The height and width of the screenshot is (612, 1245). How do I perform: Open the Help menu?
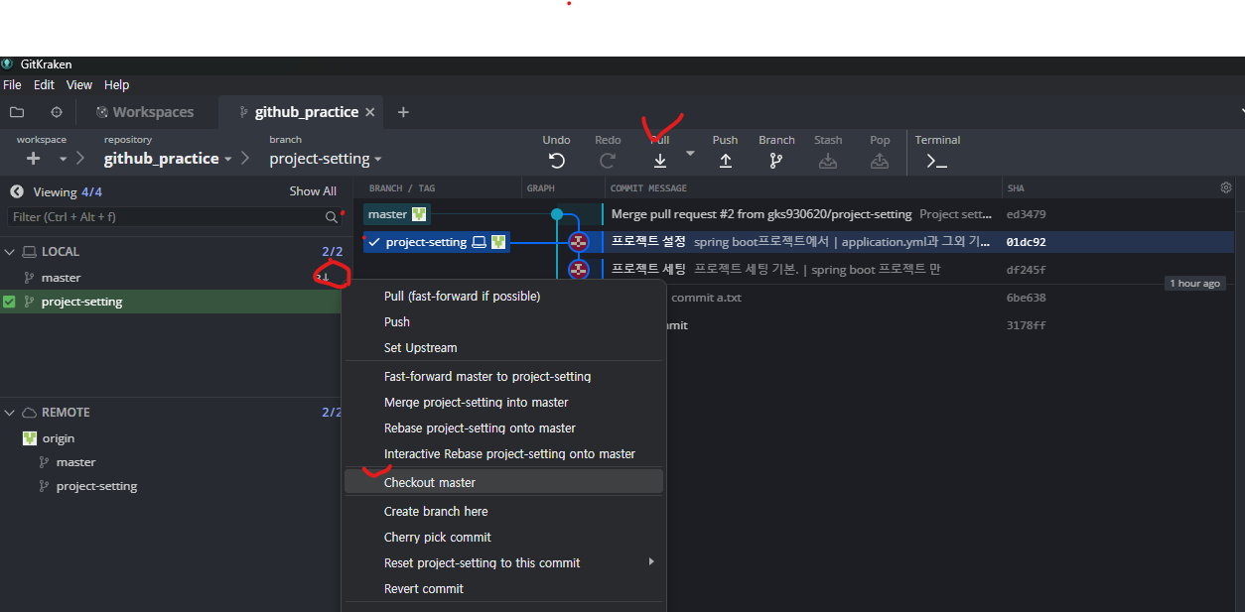(117, 85)
